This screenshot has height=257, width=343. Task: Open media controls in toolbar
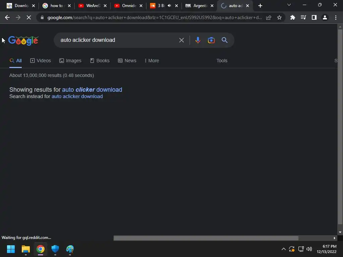pos(303,17)
